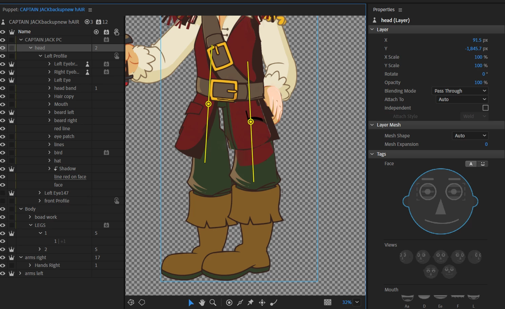Screen dimensions: 505x309
Task: Toggle independence box on head band row
Action: pyautogui.click(x=12, y=88)
